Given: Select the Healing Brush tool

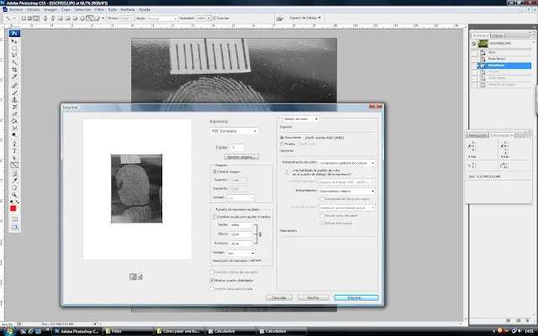Looking at the screenshot, I should click(14, 86).
